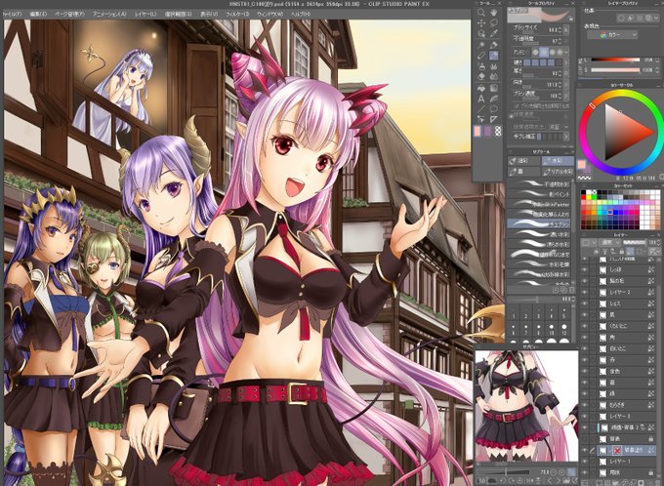The image size is (664, 486).
Task: Click rotate left icon in Sub View
Action: pos(501,481)
